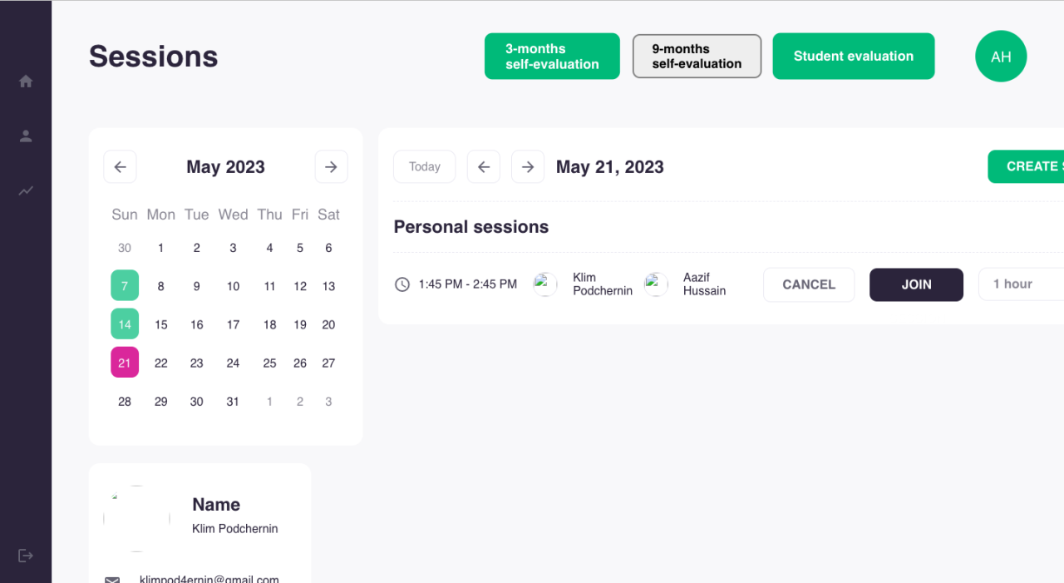
Task: Click the logout icon in sidebar
Action: pyautogui.click(x=26, y=555)
